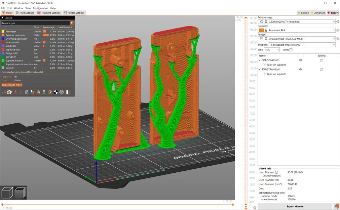Collapse the BOT-STRAIN.stl tree node
This screenshot has width=340, height=210.
260,60
